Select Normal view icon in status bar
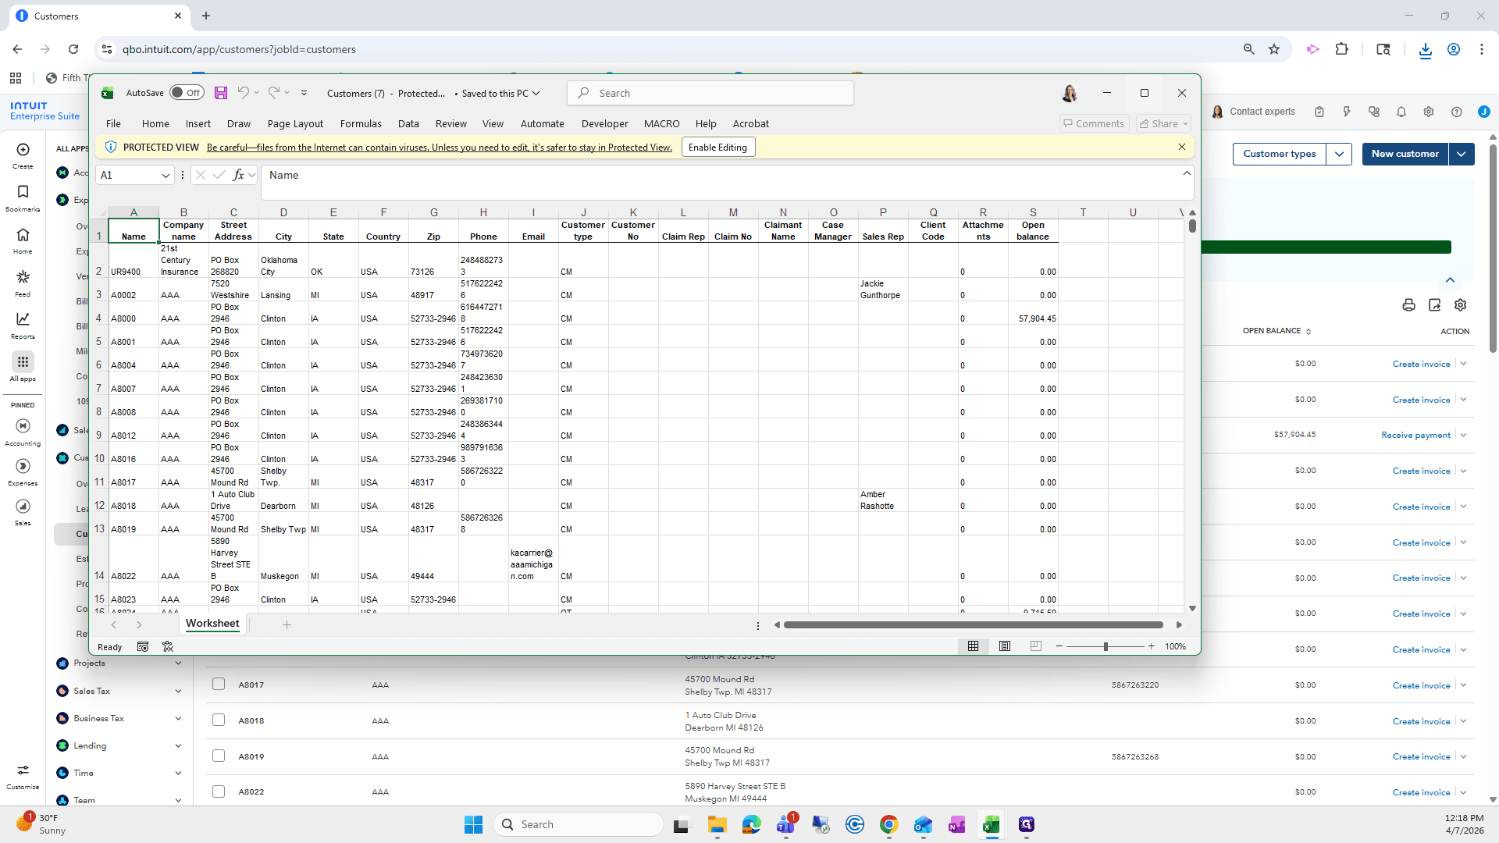 [x=974, y=646]
